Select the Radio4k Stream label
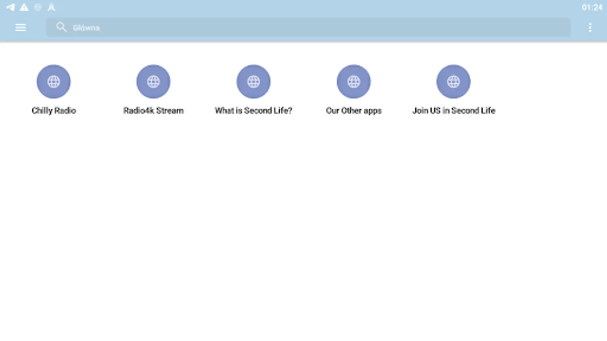607x341 pixels. [153, 111]
